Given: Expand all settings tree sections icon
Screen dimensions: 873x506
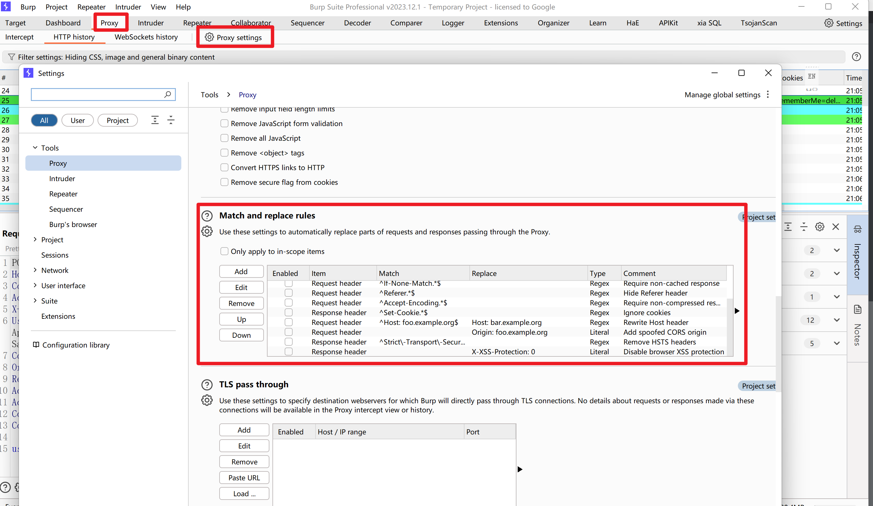Looking at the screenshot, I should [x=155, y=120].
